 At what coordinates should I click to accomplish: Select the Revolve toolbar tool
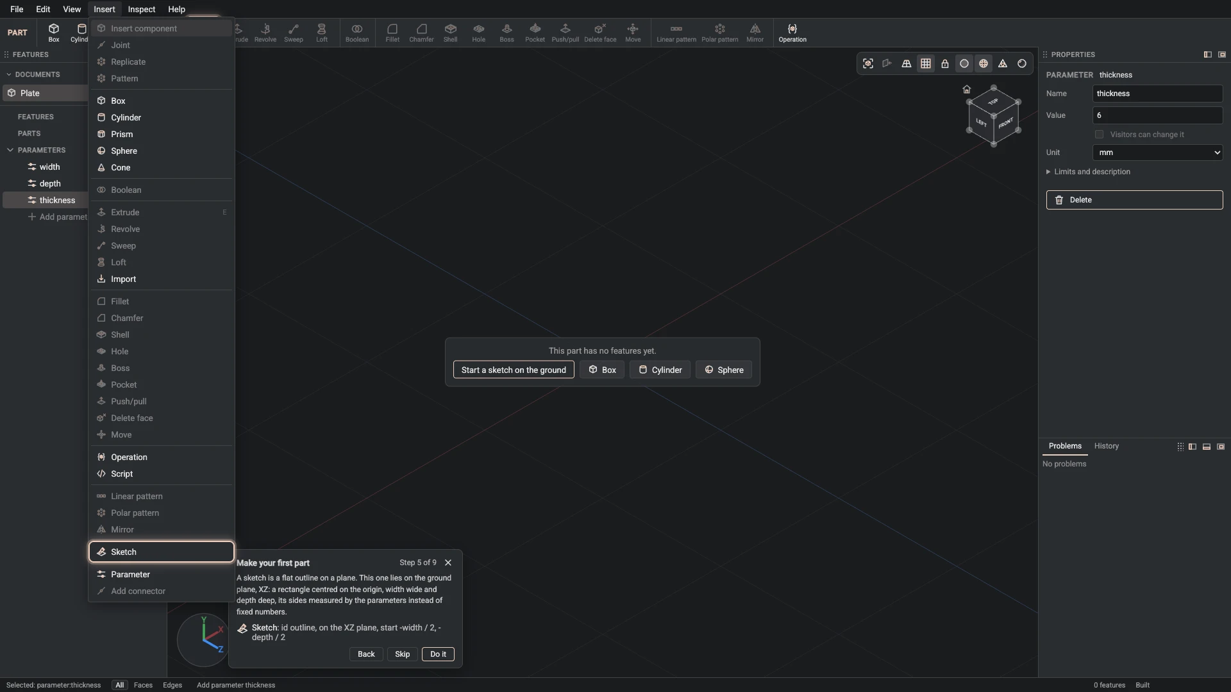point(265,33)
